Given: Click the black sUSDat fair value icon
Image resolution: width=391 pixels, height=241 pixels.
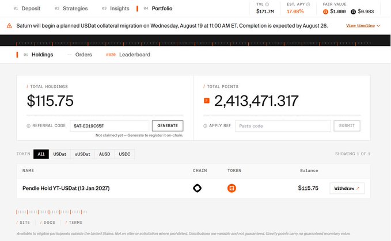Looking at the screenshot, I should [x=353, y=12].
